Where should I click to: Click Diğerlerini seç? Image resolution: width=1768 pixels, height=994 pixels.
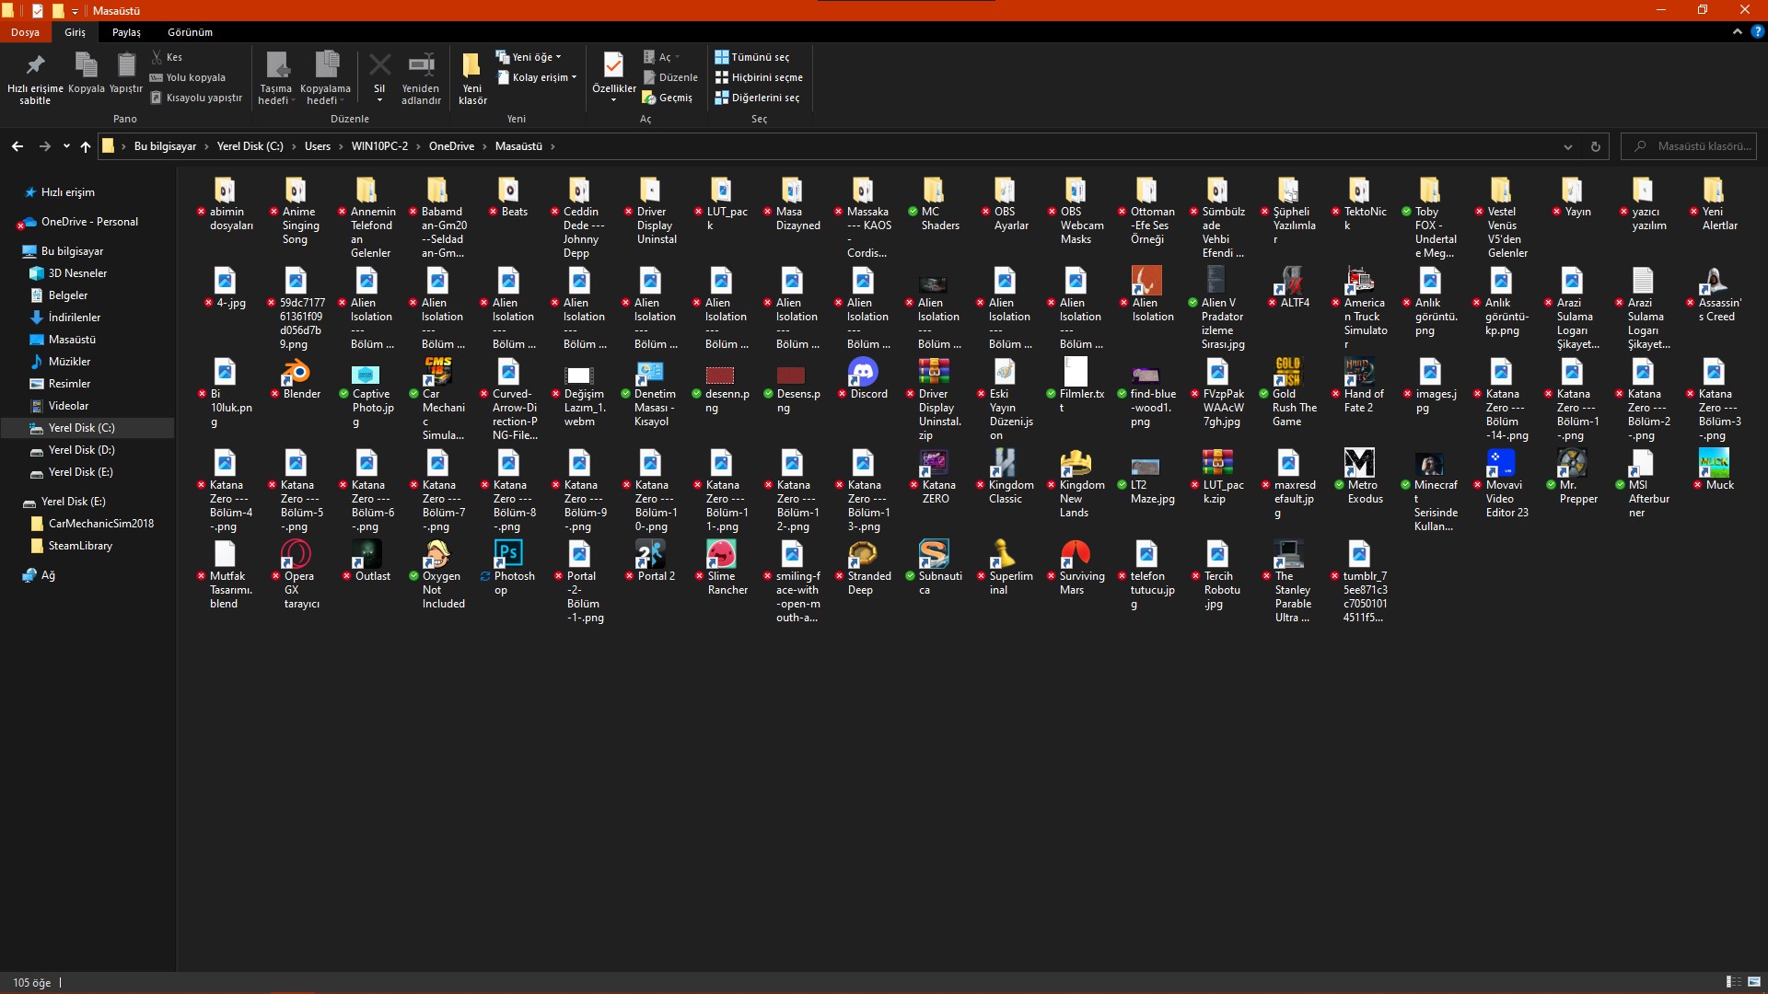click(x=757, y=98)
